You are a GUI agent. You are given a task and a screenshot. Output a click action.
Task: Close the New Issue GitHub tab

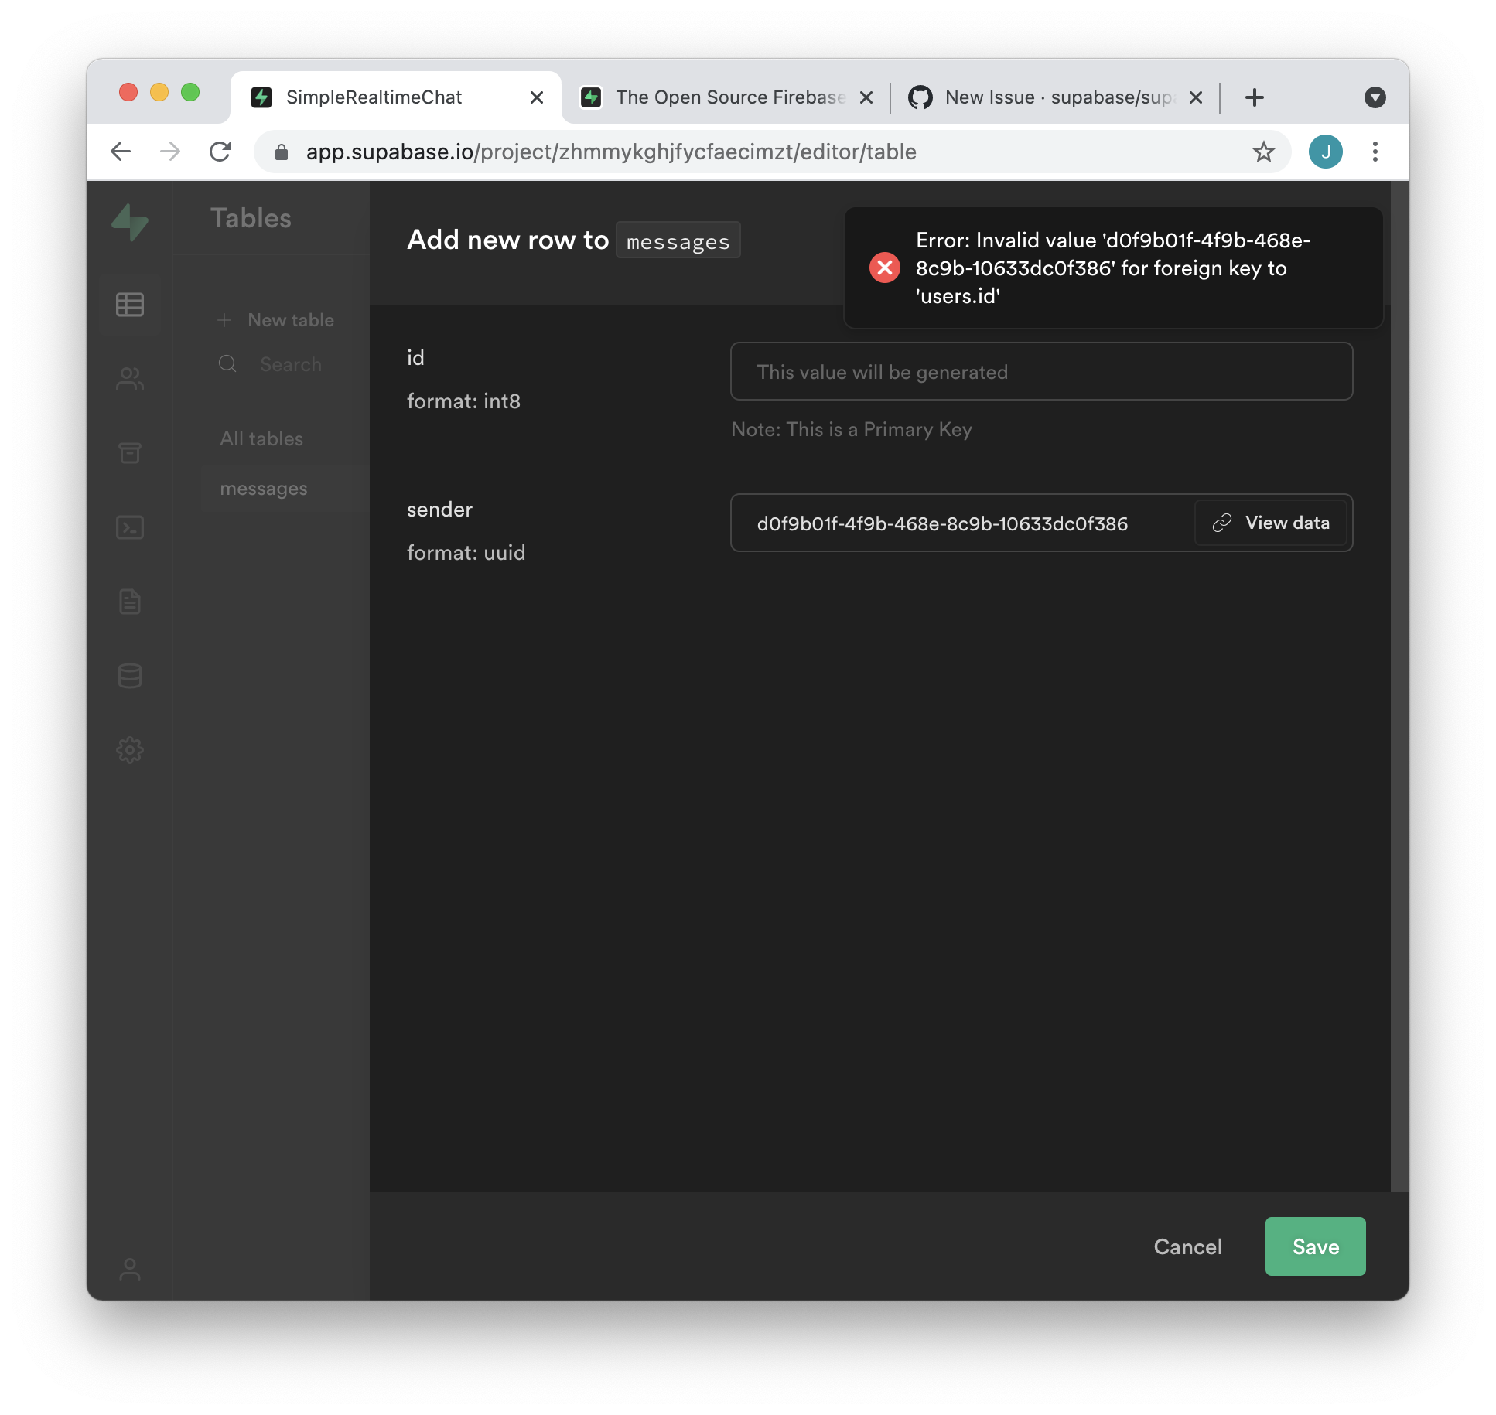click(1196, 97)
